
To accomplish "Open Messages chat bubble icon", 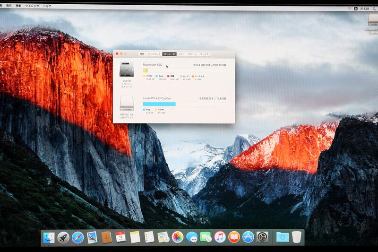I will 192,237.
